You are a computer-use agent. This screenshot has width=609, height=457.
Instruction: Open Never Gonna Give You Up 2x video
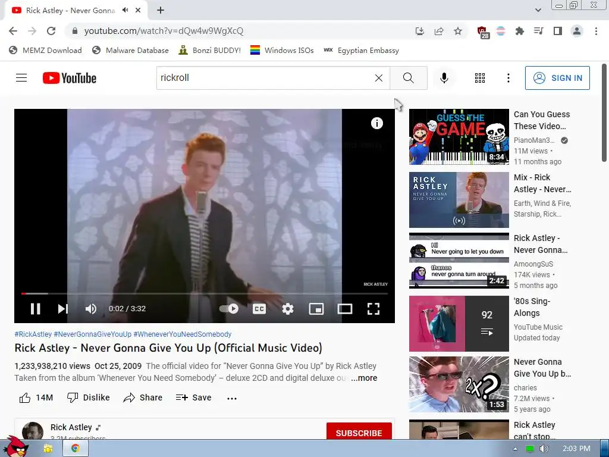click(x=459, y=384)
